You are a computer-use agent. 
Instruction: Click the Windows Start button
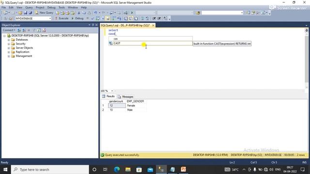coord(5,170)
